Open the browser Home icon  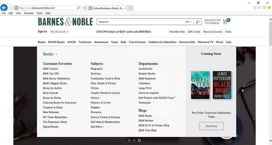coord(255,8)
